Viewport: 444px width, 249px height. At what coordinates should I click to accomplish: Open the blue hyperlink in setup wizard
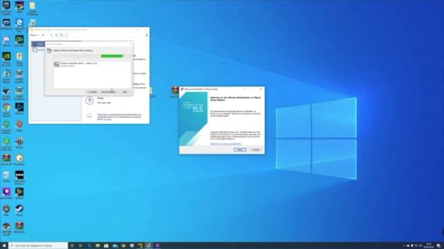225,144
